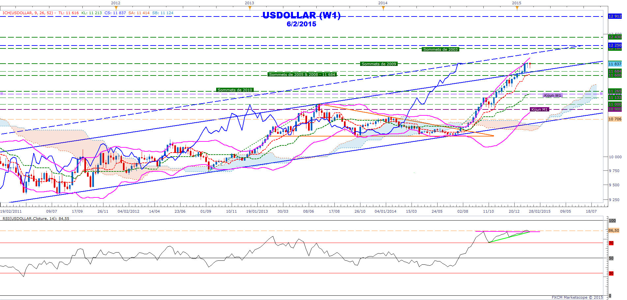Select the 'Sommets de 2005 & 2008' label

tap(302, 75)
